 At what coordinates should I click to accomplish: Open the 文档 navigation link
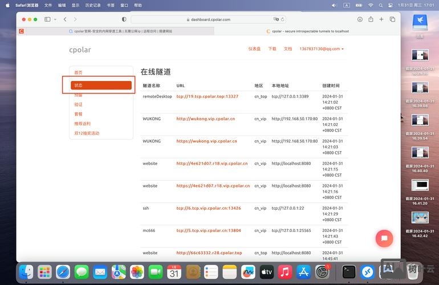pos(288,48)
